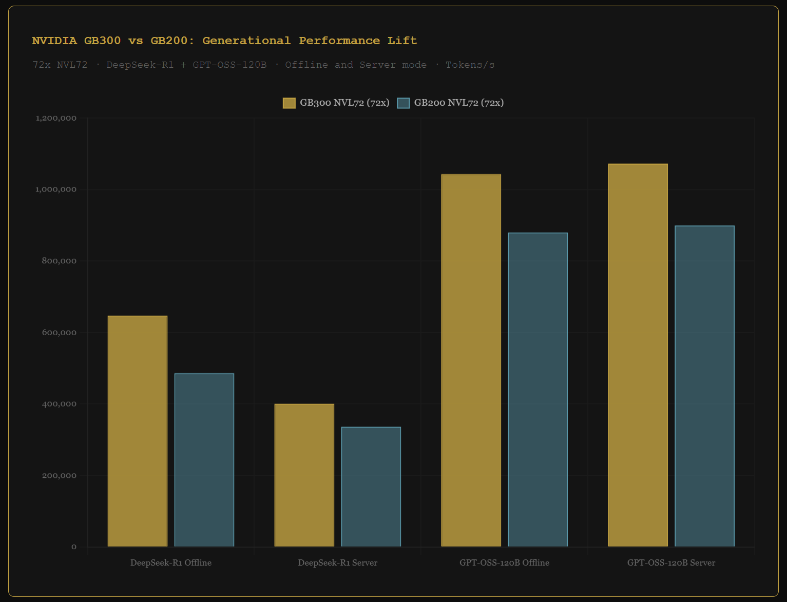Viewport: 787px width, 602px height.
Task: Click the subtitle starting with '72x NVL72'
Action: [x=263, y=65]
